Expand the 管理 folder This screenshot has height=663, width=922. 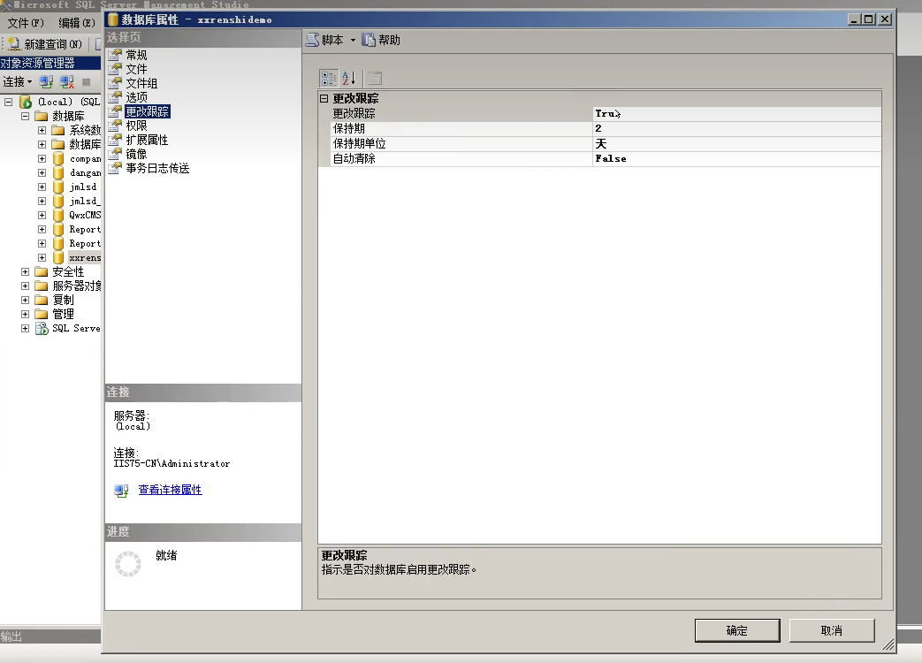click(x=26, y=314)
